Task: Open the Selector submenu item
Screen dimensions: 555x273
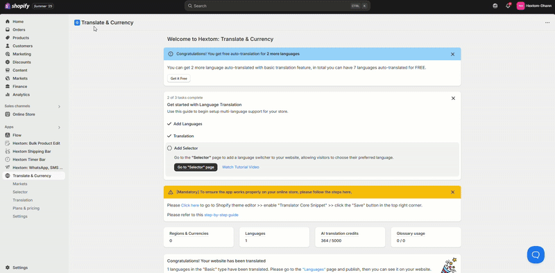Action: click(20, 192)
